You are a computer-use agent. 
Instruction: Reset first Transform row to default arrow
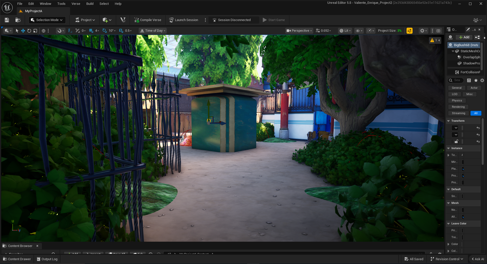(x=478, y=128)
